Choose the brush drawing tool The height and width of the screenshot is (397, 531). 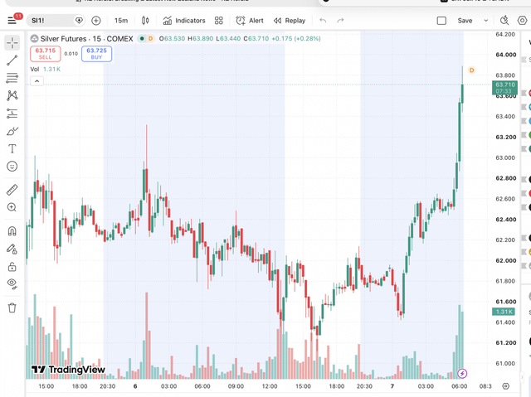(x=12, y=131)
